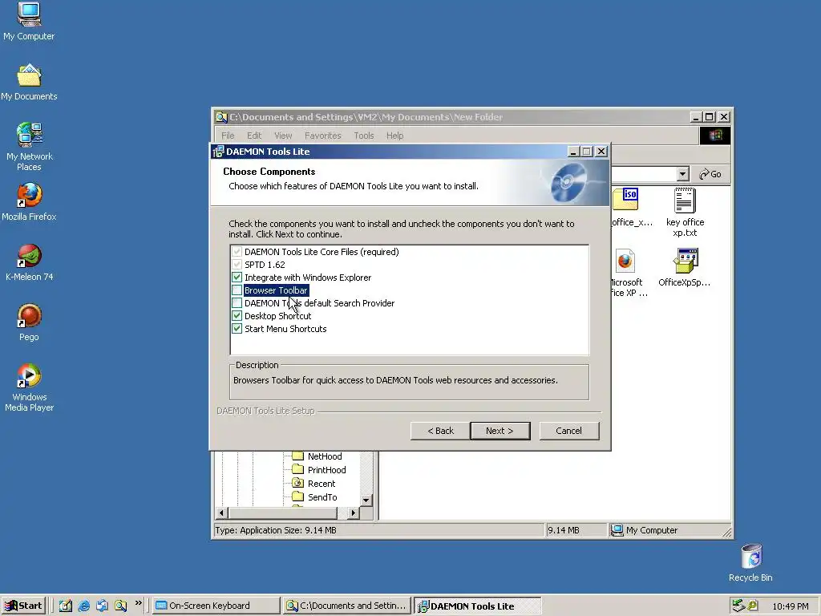Cancel the DAEMON Tools Lite setup
Image resolution: width=821 pixels, height=616 pixels.
point(568,431)
